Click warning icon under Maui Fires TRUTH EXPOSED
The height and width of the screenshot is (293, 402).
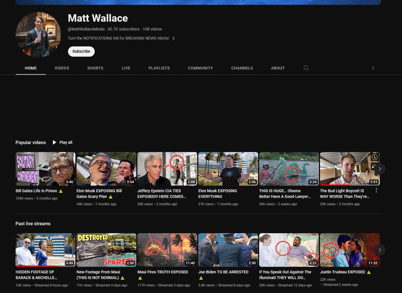click(x=140, y=278)
